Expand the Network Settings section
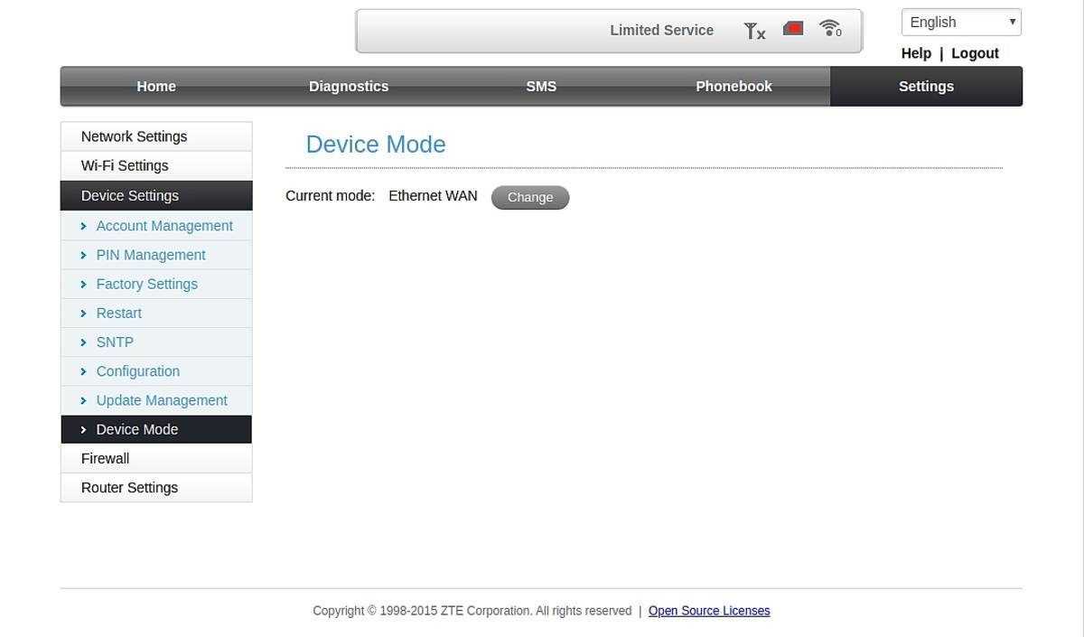Screen dimensions: 1084x637 tap(134, 136)
